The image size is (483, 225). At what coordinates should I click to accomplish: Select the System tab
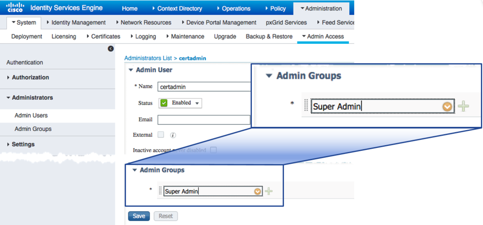[24, 23]
